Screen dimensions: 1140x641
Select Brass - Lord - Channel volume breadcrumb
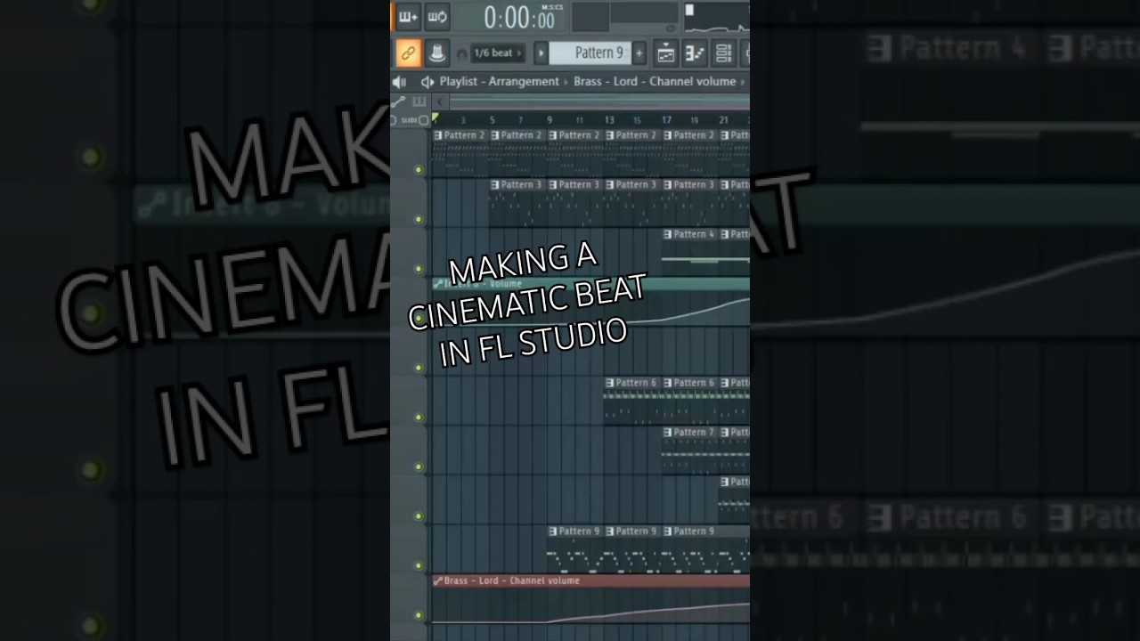tap(655, 81)
